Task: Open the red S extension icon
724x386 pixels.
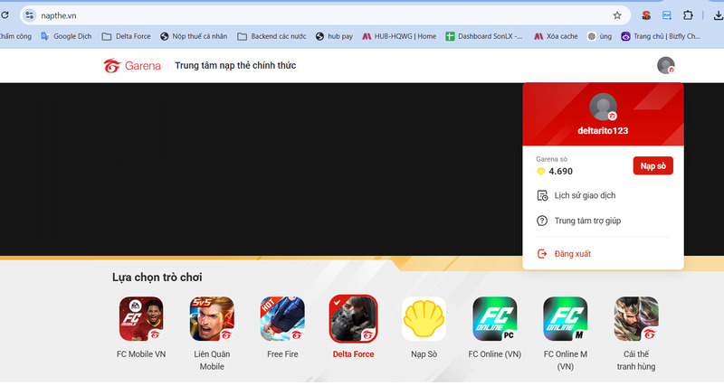Action: click(646, 15)
